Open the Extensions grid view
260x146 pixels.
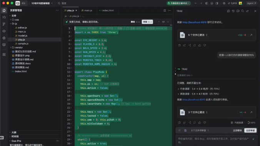coord(4,55)
